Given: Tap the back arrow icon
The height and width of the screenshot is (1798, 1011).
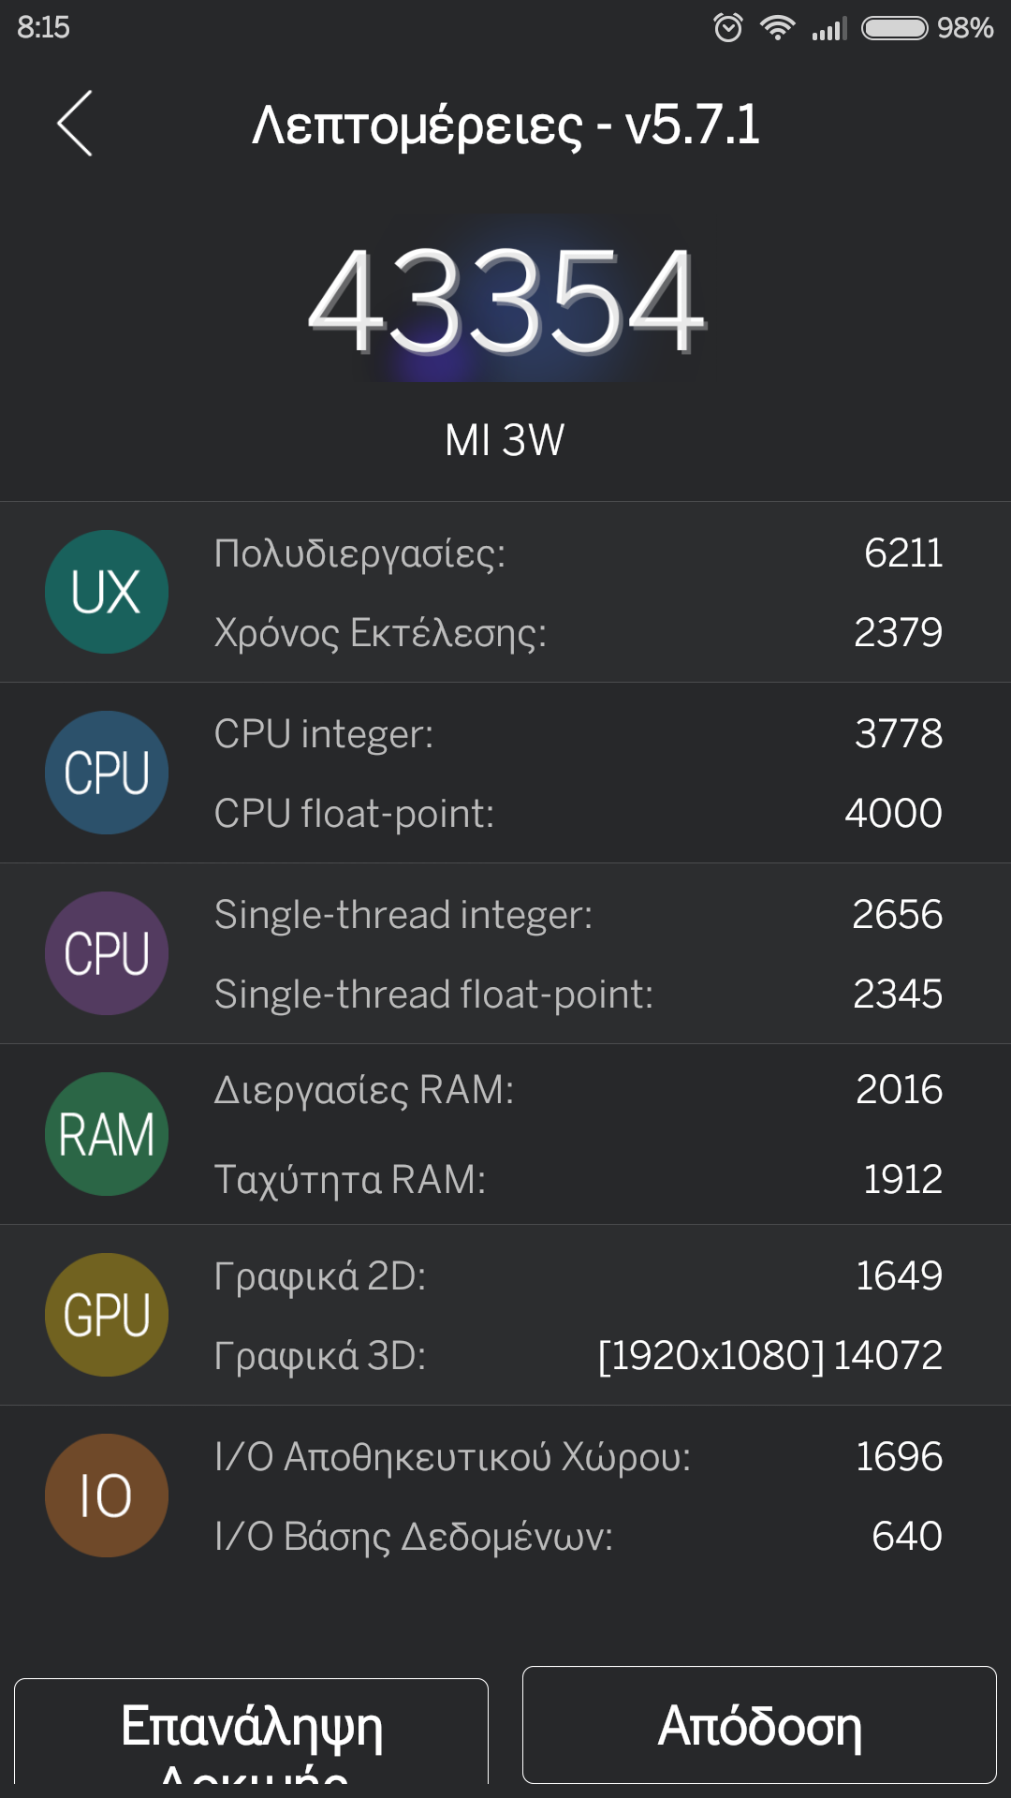Looking at the screenshot, I should pos(75,124).
